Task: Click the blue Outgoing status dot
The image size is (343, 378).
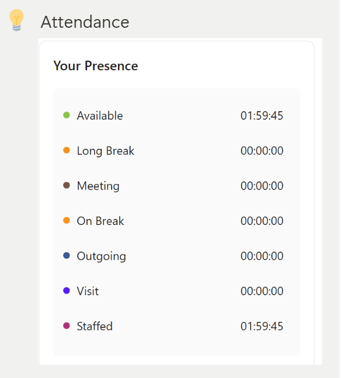Action: (x=67, y=256)
